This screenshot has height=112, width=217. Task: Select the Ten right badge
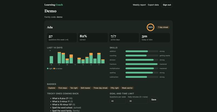tap(74, 88)
